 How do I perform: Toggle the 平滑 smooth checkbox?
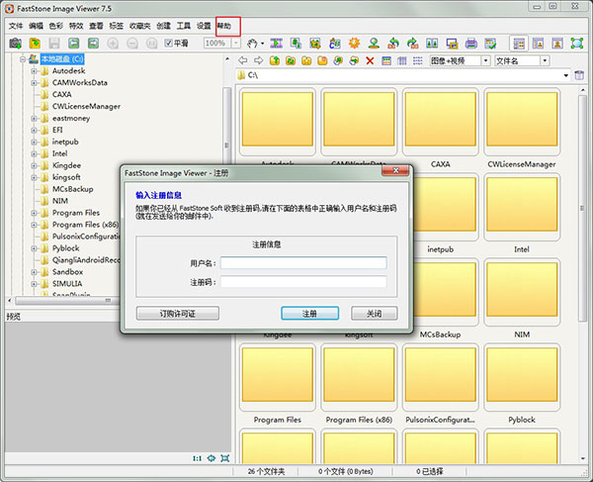pyautogui.click(x=169, y=44)
